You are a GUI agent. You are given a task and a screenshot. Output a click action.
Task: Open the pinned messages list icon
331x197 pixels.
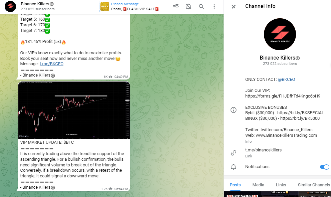coord(176,7)
